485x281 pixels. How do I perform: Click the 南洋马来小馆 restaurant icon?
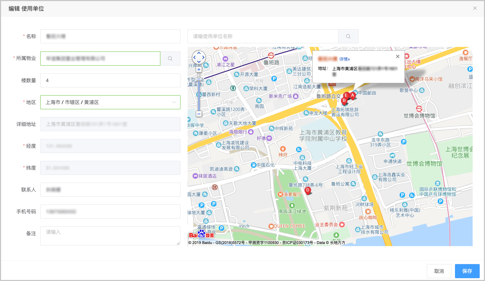coord(412,79)
